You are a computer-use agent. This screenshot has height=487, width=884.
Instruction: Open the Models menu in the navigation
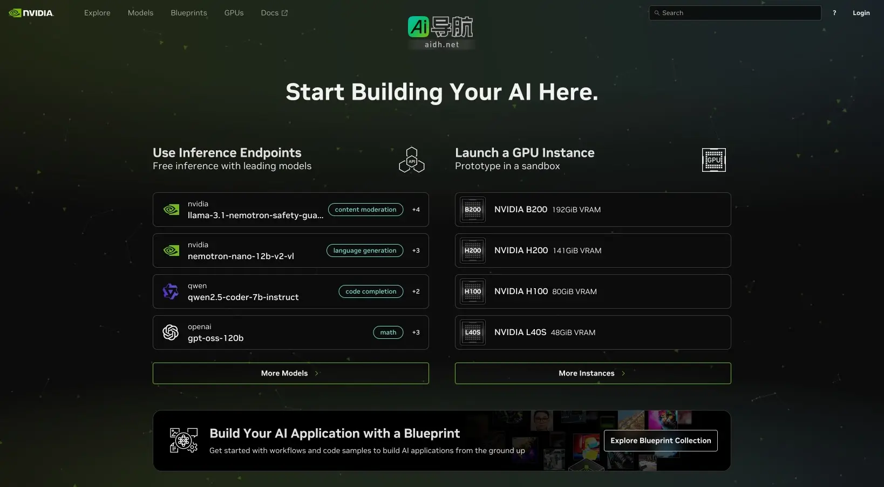click(x=140, y=13)
